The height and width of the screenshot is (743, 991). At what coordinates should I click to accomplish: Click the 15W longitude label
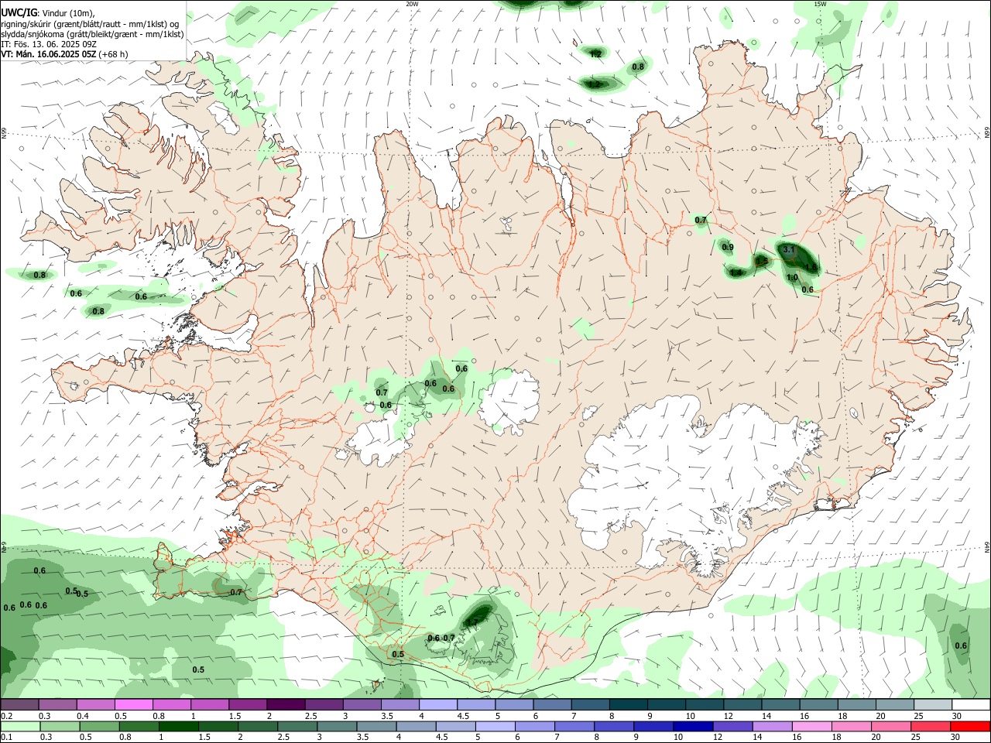pyautogui.click(x=820, y=4)
